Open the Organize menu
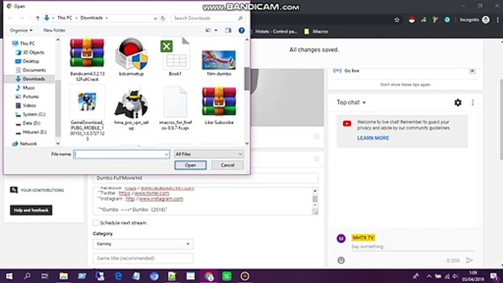Image resolution: width=503 pixels, height=283 pixels. pyautogui.click(x=21, y=30)
